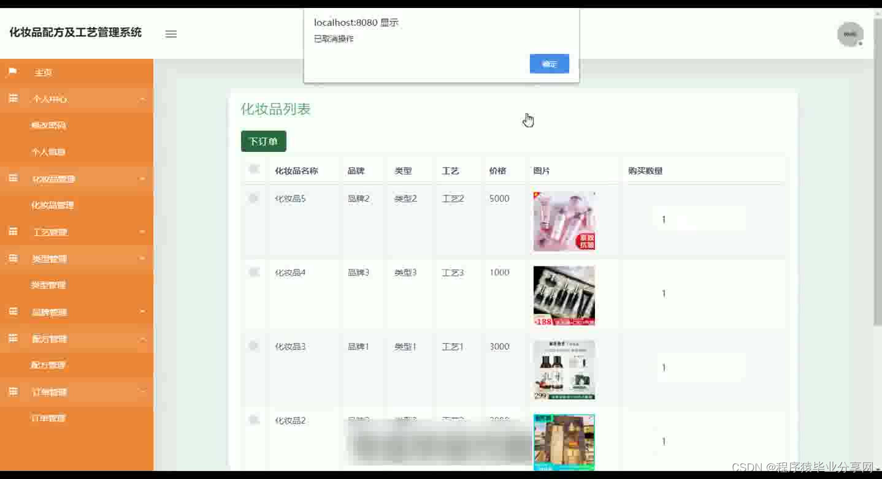Image resolution: width=882 pixels, height=479 pixels.
Task: Click the 品牌3 cell in 化妆品4 row
Action: (x=359, y=273)
